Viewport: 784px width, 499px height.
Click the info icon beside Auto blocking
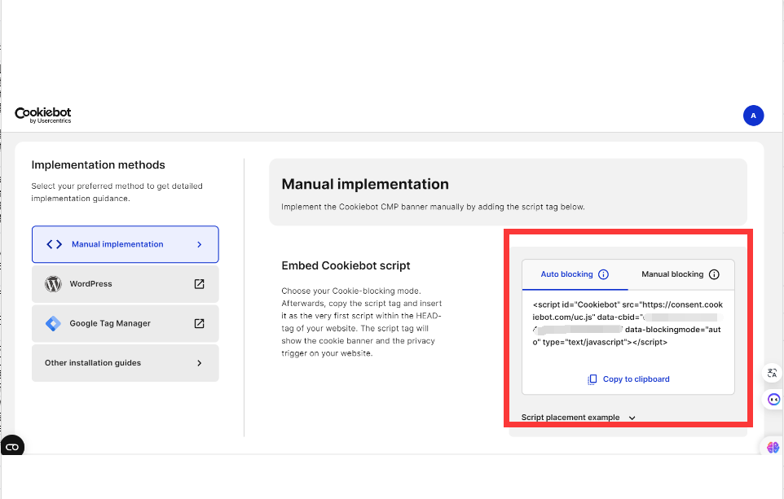(604, 274)
